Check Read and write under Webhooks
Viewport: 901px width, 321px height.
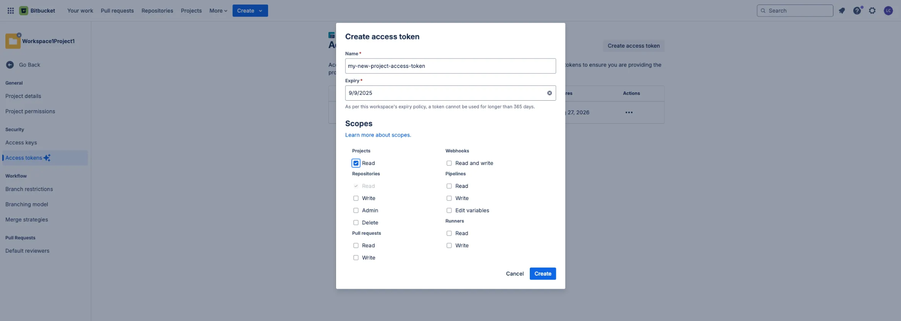tap(449, 163)
